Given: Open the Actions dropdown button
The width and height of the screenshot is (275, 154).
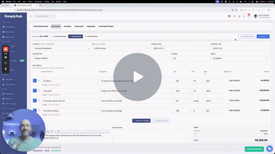Looking at the screenshot, I should pos(263,36).
